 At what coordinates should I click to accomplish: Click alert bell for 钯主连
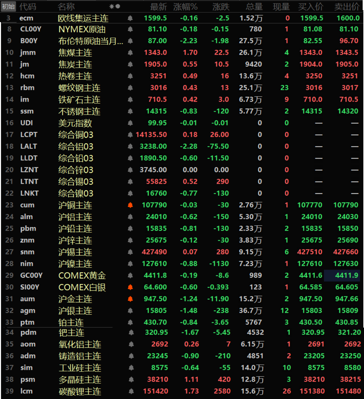[x=131, y=332]
